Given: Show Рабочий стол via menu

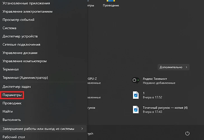Looking at the screenshot, I should (x=14, y=137).
